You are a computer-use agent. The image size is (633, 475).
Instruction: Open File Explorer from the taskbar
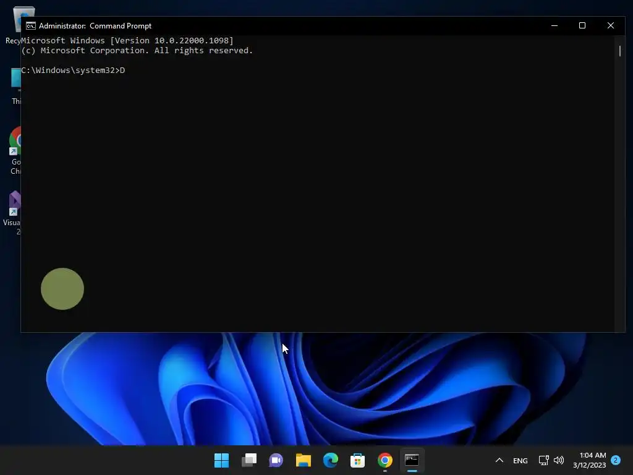coord(303,460)
